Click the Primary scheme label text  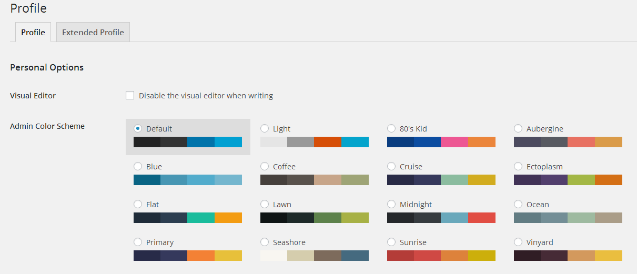click(x=160, y=242)
